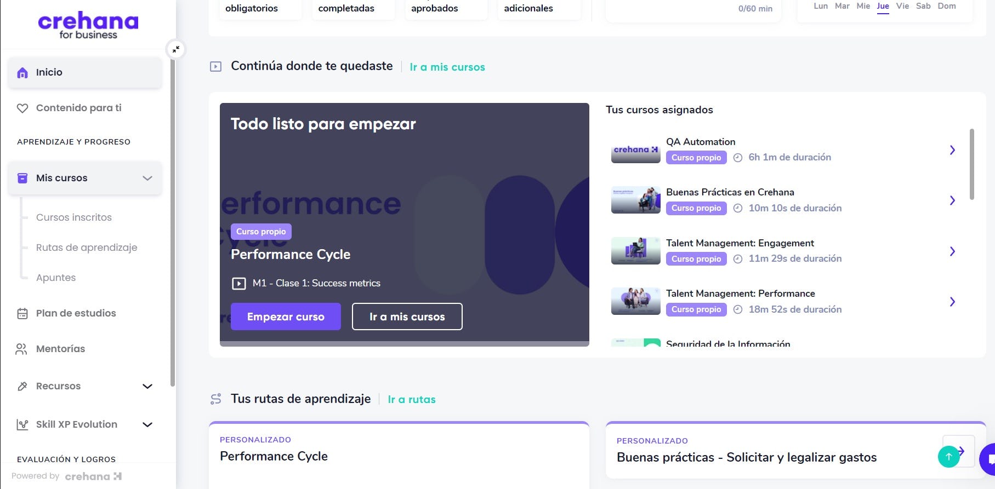Click the crehana for business logo
Viewport: 995px width, 489px height.
[x=88, y=25]
